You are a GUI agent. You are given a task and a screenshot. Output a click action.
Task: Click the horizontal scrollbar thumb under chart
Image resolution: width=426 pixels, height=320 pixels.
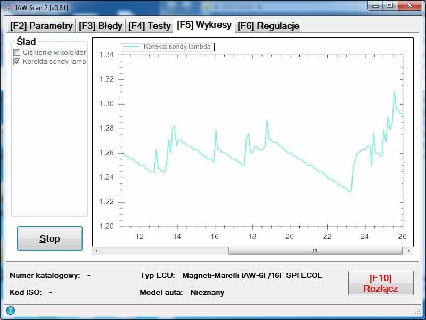tap(314, 251)
